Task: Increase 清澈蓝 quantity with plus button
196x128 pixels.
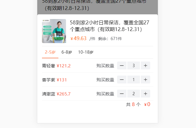Action: point(145,93)
